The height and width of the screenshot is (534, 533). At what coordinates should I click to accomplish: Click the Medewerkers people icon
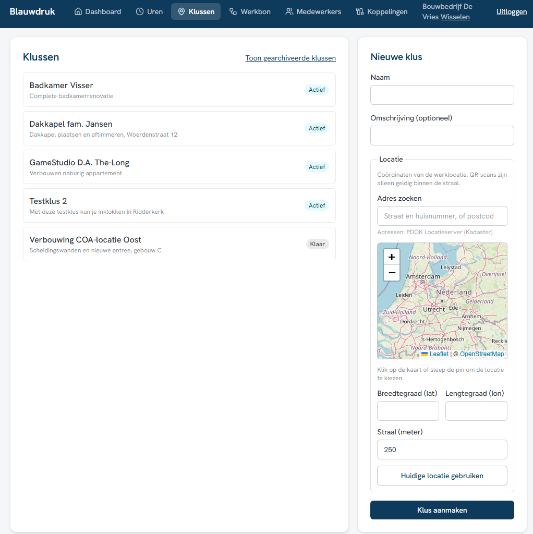[289, 11]
